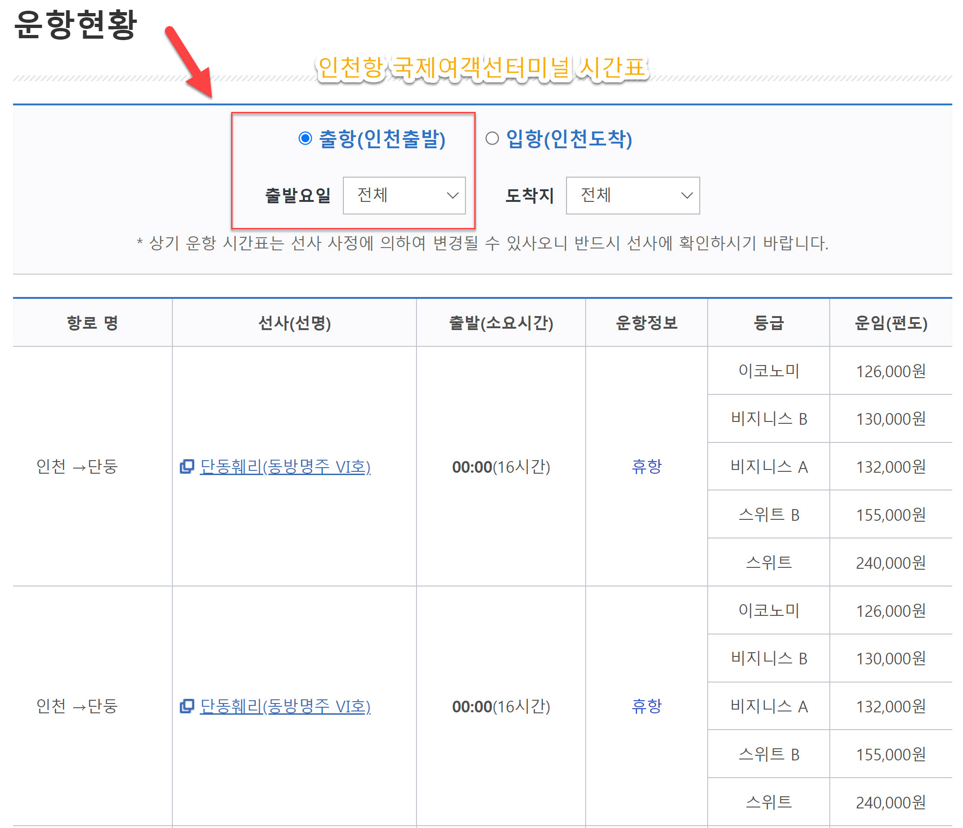Image resolution: width=963 pixels, height=828 pixels.
Task: Click 비지니스 B class in first row group
Action: coord(769,419)
